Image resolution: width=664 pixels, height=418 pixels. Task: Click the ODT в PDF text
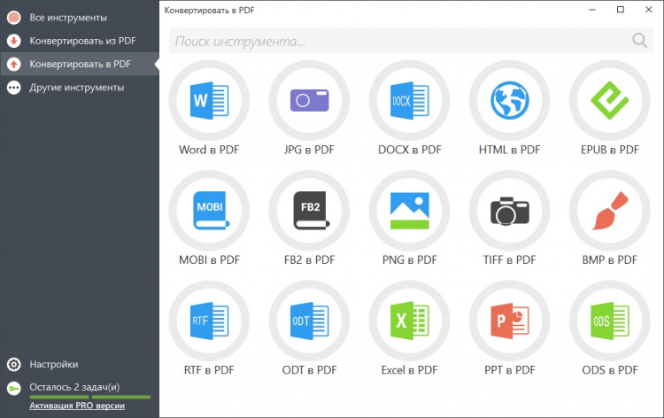tap(310, 369)
